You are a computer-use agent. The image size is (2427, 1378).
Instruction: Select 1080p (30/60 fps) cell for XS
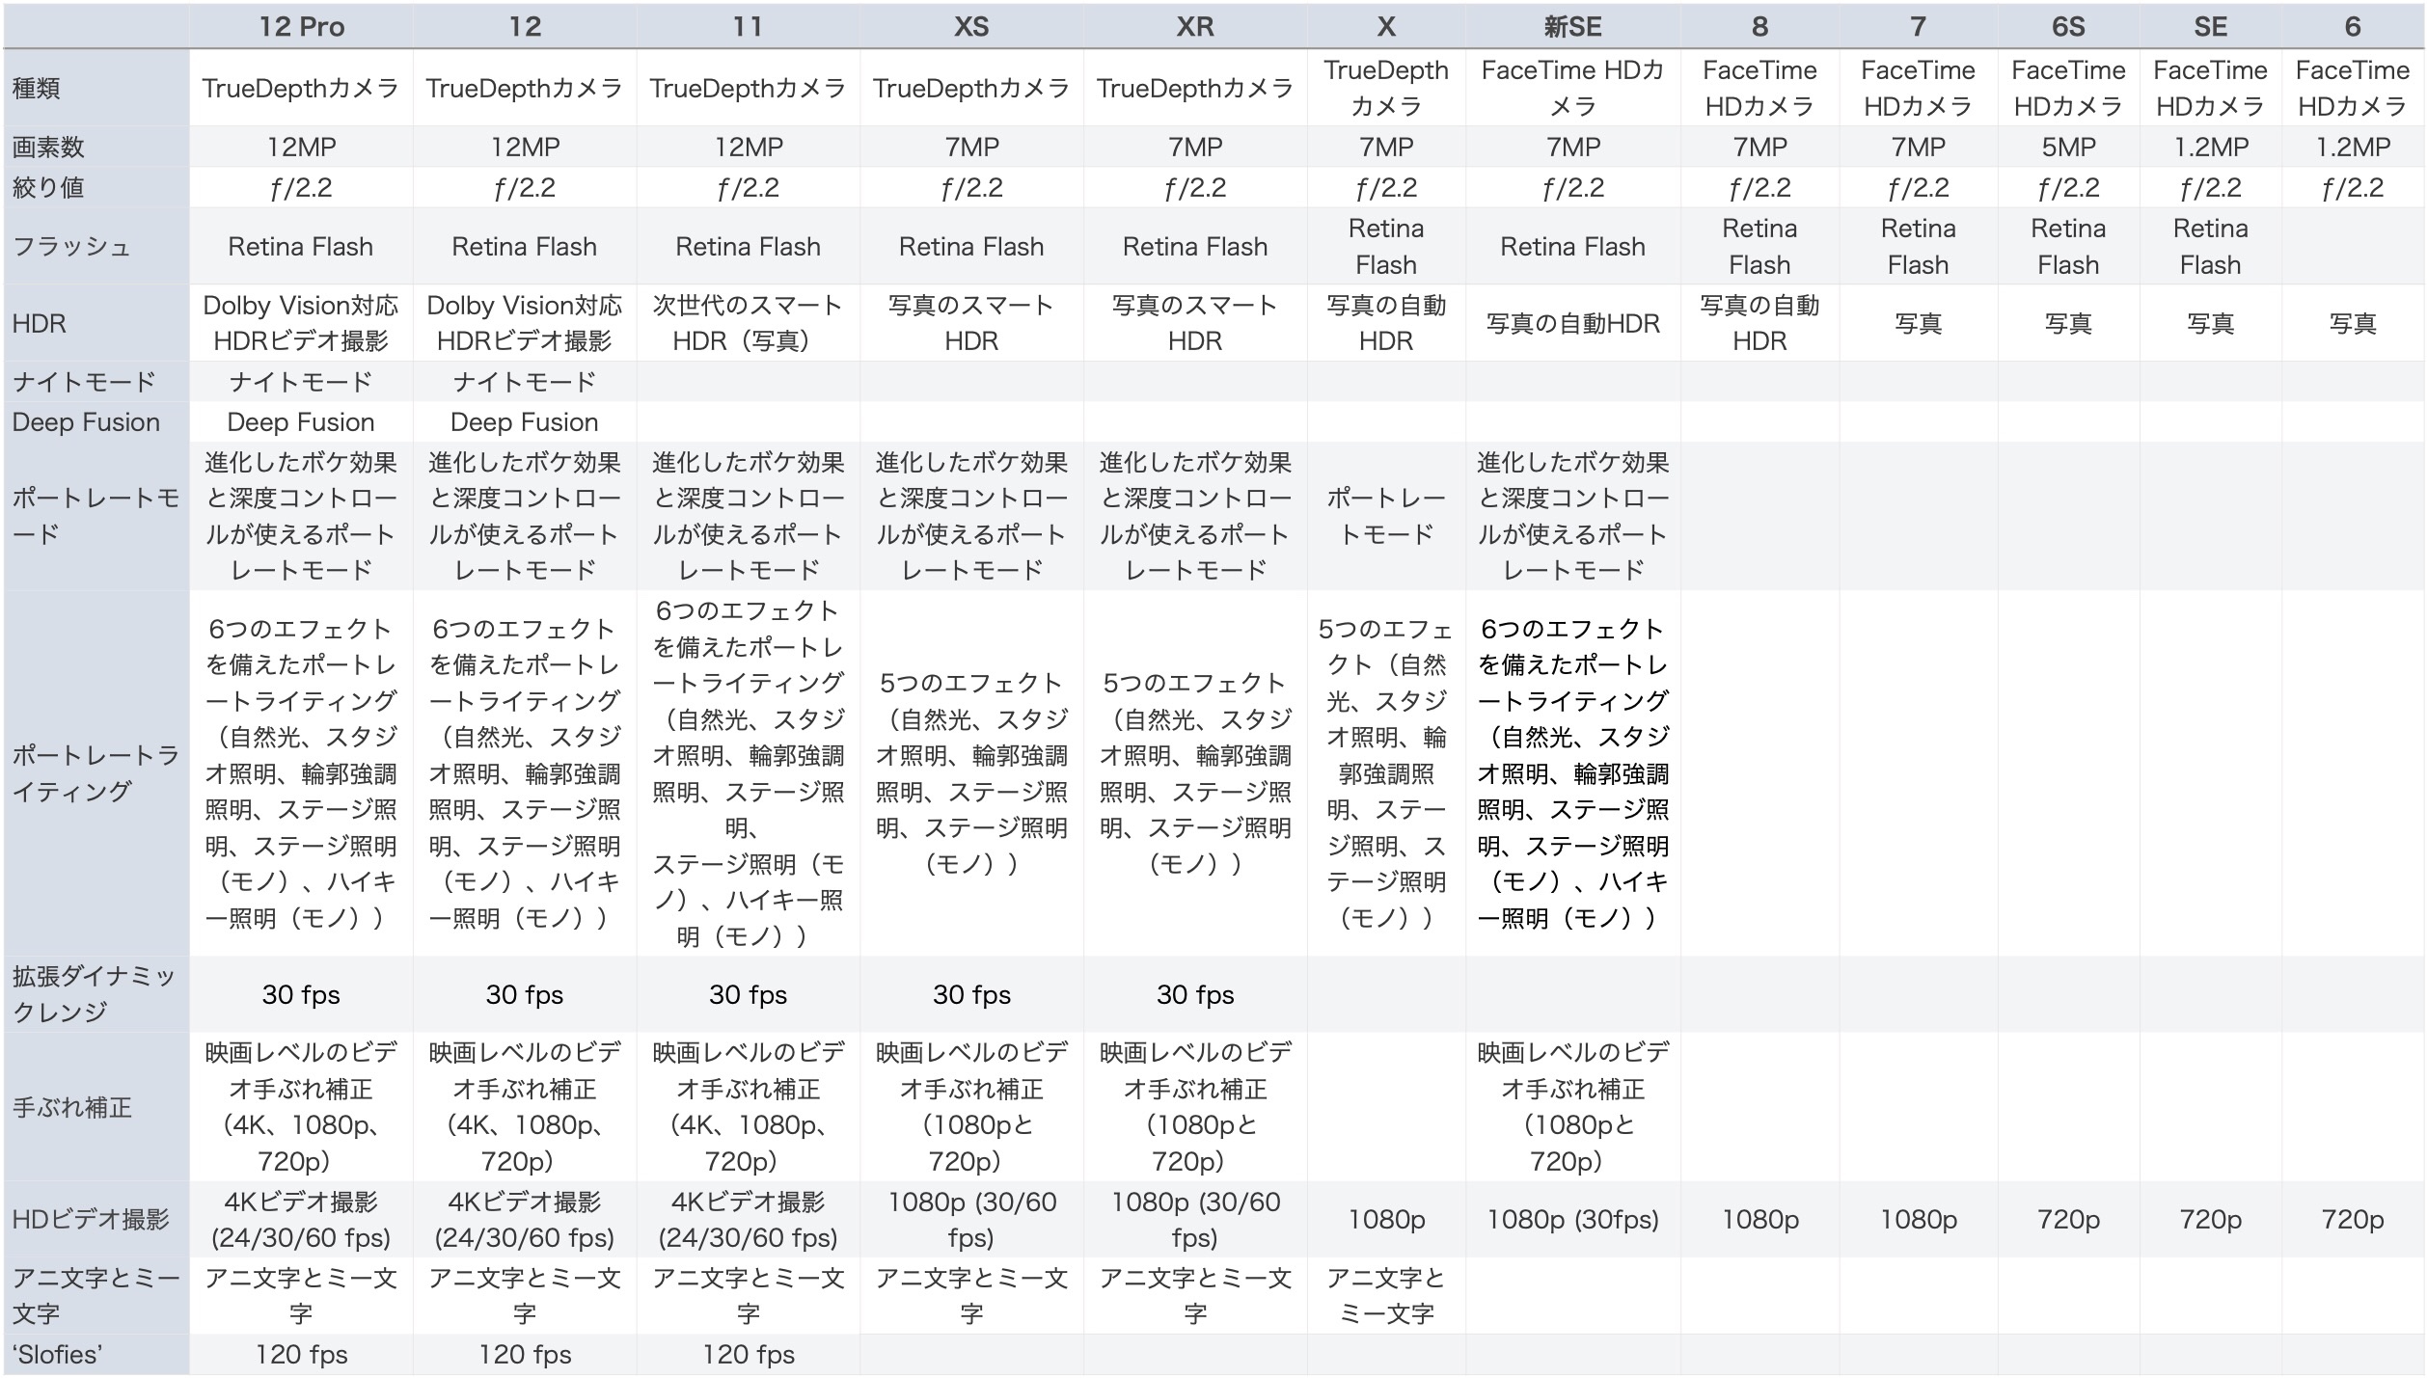pos(971,1219)
